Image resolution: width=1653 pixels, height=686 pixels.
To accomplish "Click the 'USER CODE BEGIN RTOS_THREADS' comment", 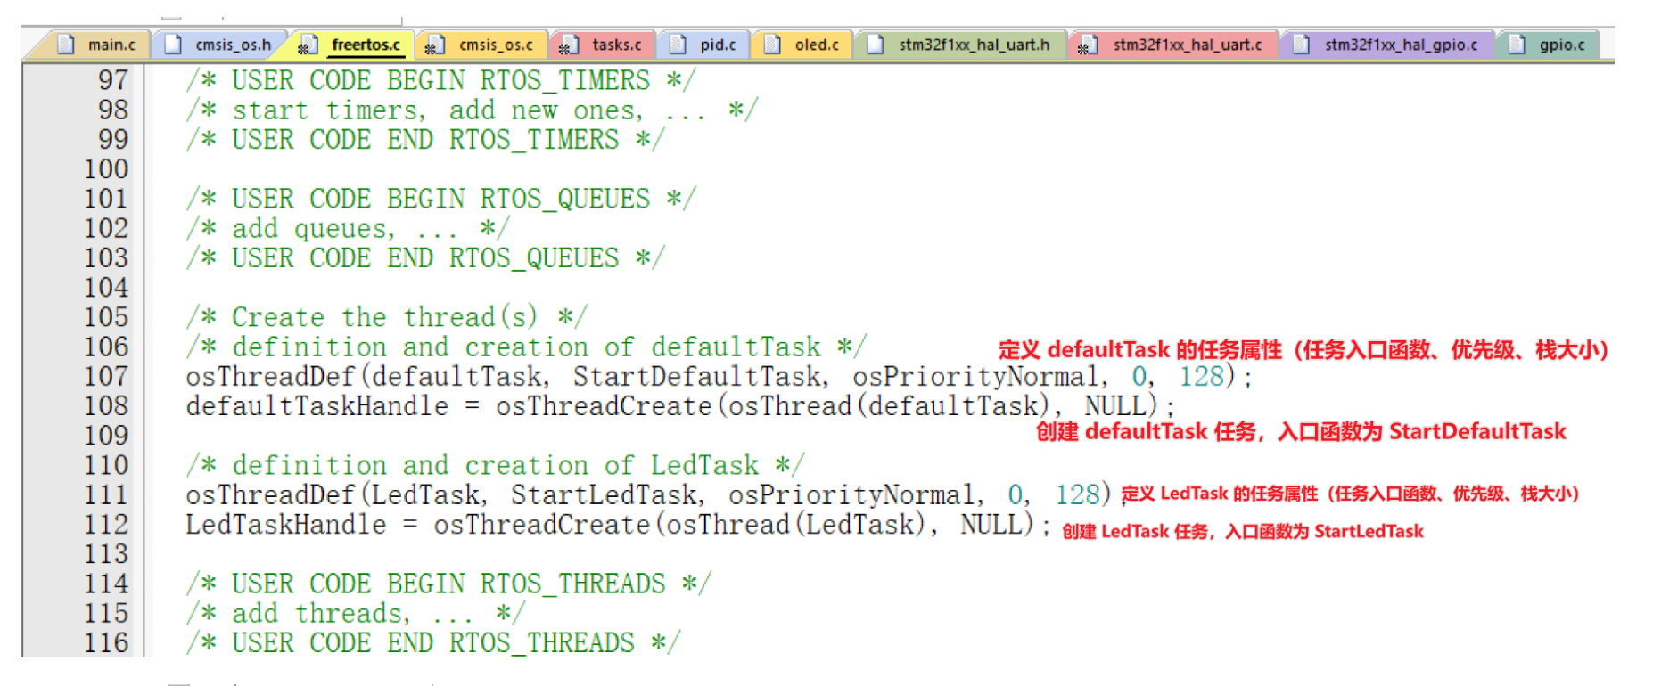I will tap(448, 584).
